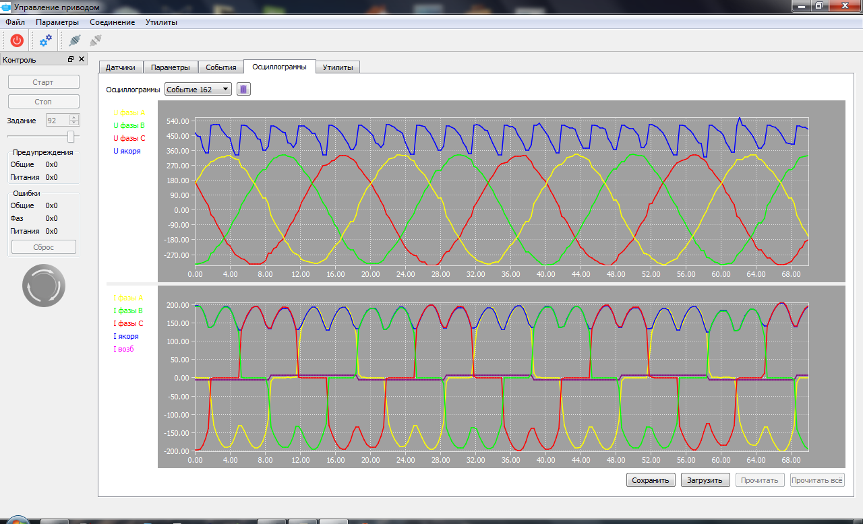Viewport: 863px width, 524px height.
Task: Switch to the События tab
Action: (221, 67)
